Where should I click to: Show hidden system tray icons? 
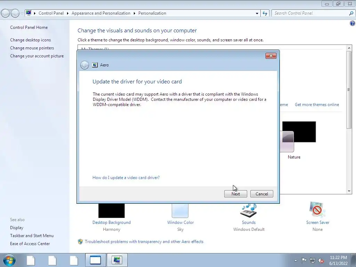click(296, 260)
